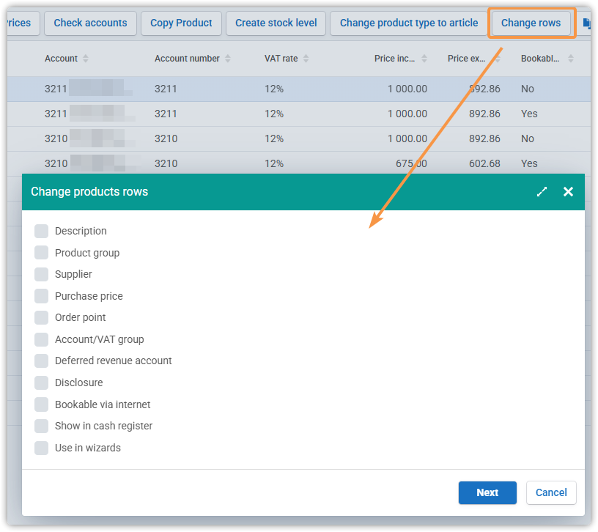Tick the Description checkbox
The image size is (598, 532).
pos(41,231)
